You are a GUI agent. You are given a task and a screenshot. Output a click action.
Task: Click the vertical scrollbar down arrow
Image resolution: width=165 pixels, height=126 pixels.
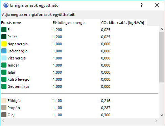point(162,115)
